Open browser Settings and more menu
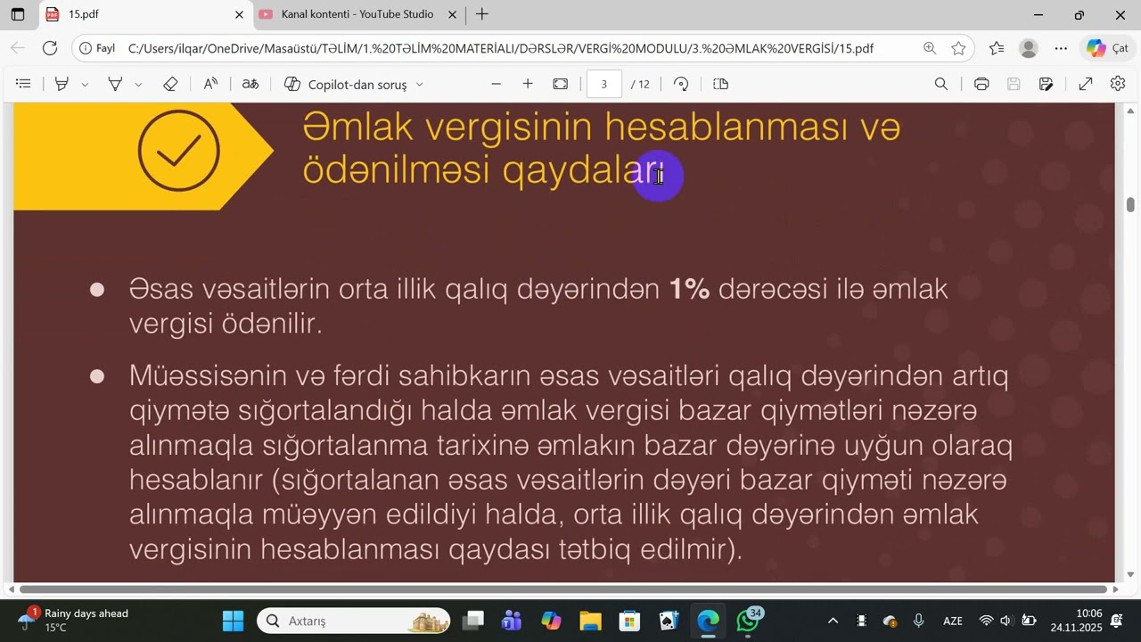 pos(1061,49)
